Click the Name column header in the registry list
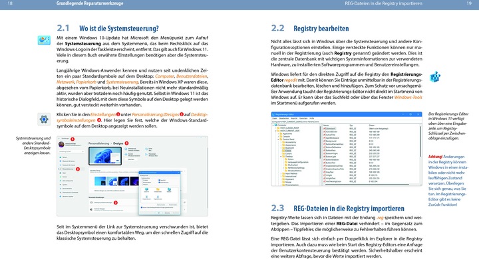 (326, 126)
